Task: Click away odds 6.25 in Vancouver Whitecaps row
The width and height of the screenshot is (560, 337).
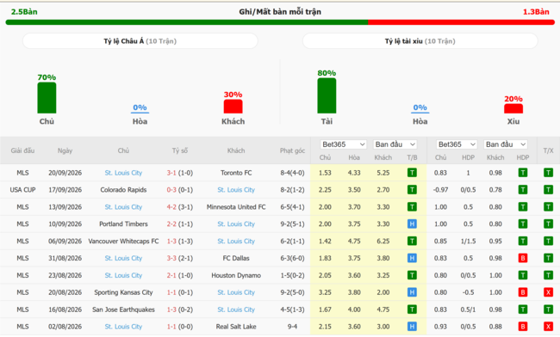Action: click(x=383, y=242)
